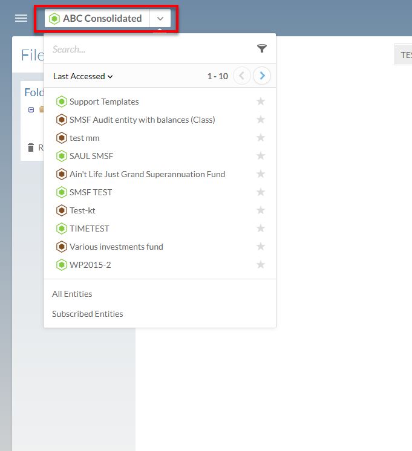Open the All Entities link
Viewport: 412px width, 451px height.
(x=72, y=294)
